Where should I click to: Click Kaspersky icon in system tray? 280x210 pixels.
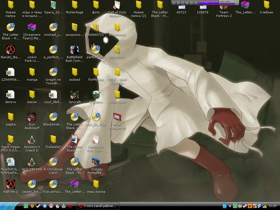point(255,206)
